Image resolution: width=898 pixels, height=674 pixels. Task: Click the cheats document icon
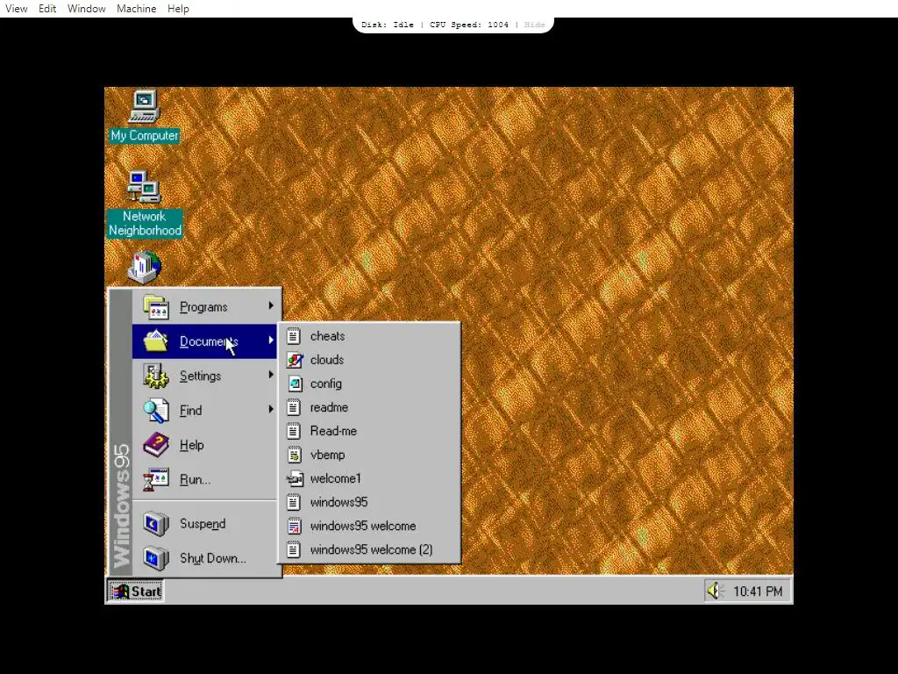pyautogui.click(x=294, y=336)
